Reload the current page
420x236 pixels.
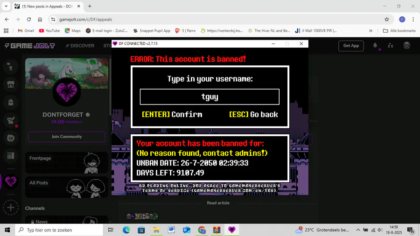[x=29, y=19]
